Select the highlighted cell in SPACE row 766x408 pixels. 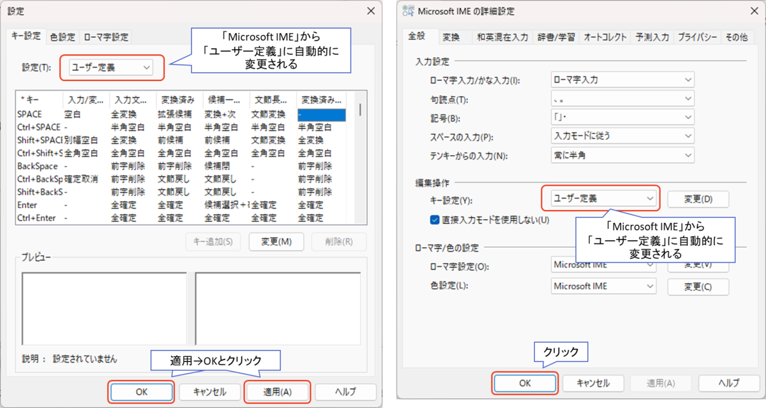coord(321,114)
